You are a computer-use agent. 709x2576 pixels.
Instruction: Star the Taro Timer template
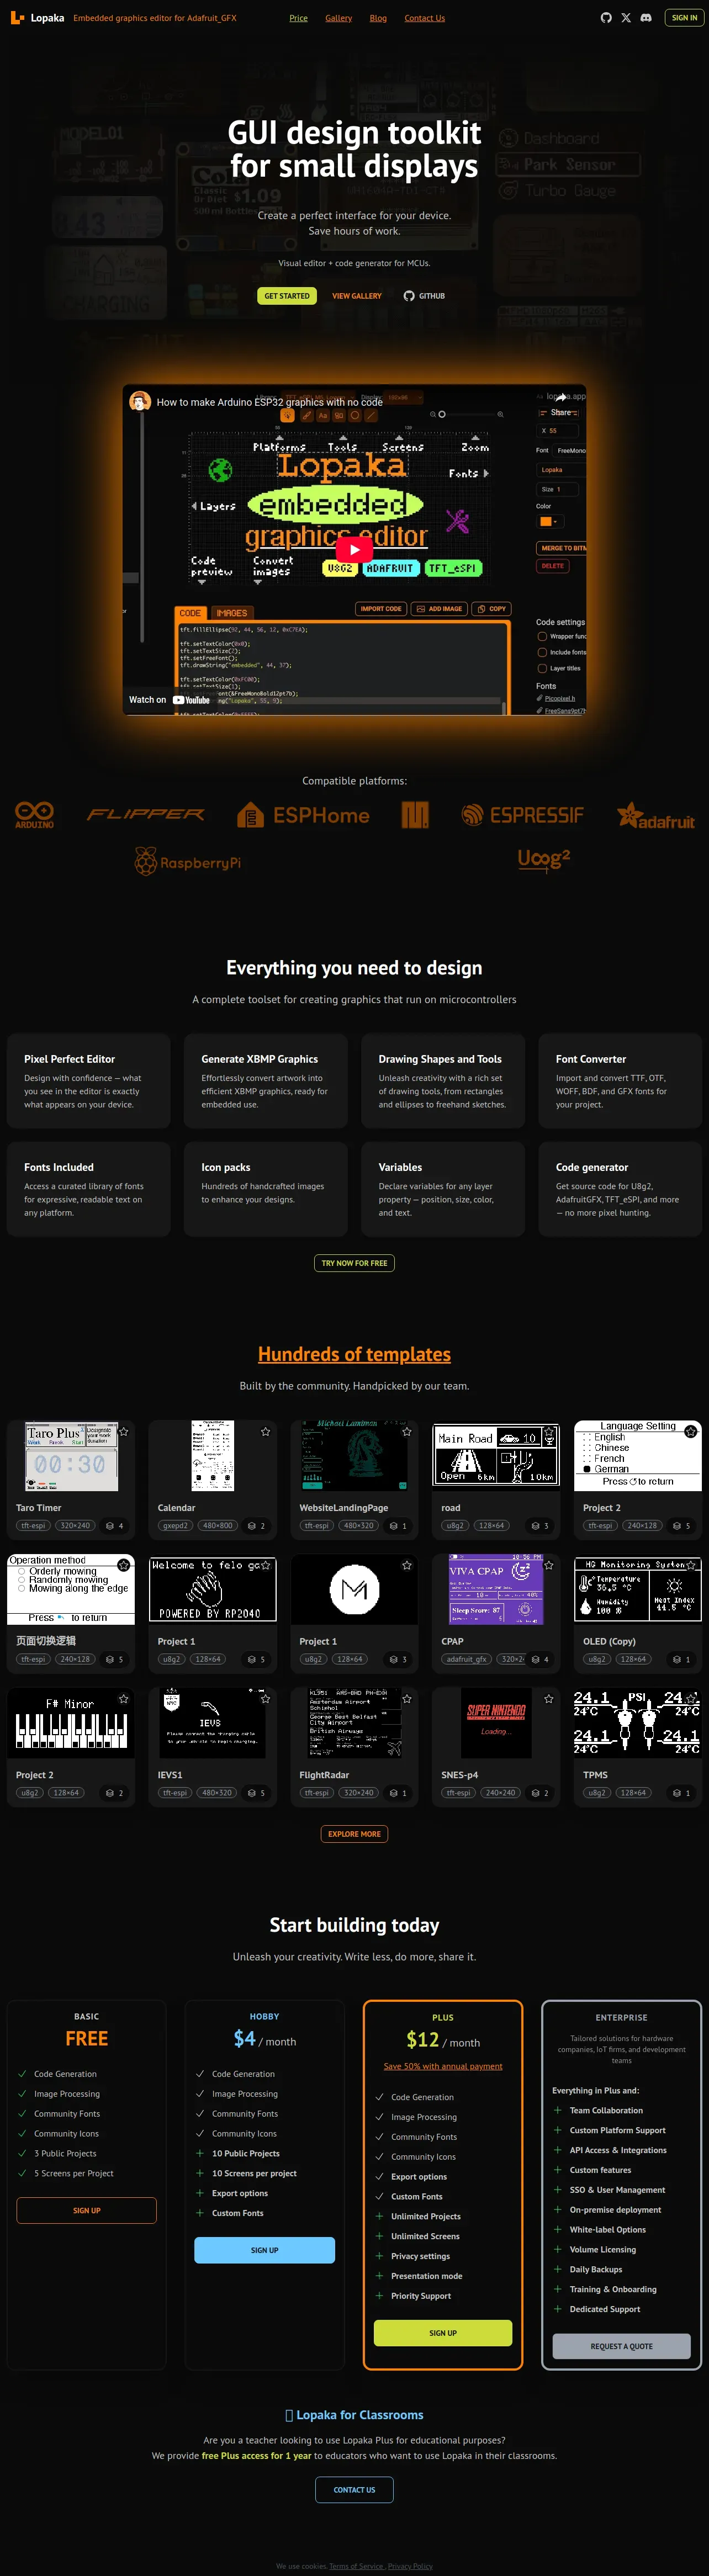click(124, 1432)
